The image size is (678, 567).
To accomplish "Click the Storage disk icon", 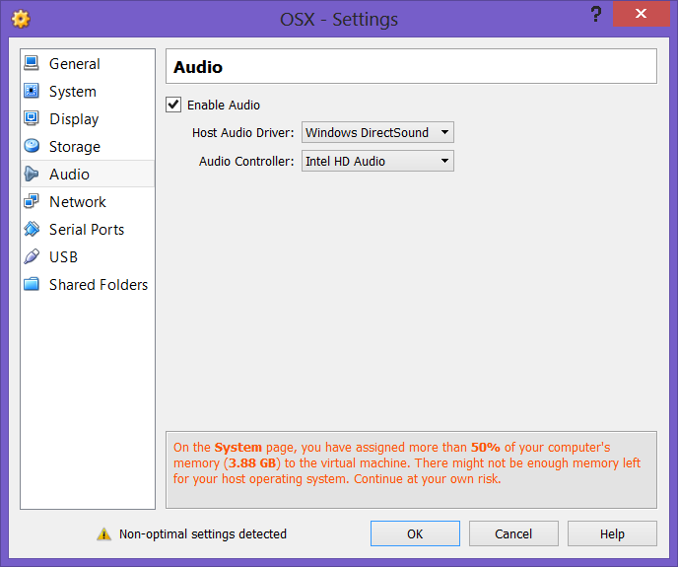I will click(32, 146).
